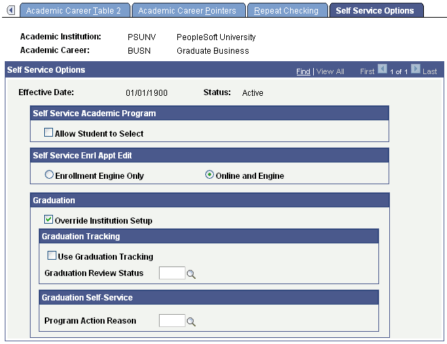447x344 pixels.
Task: Click the Active status value
Action: click(x=253, y=93)
